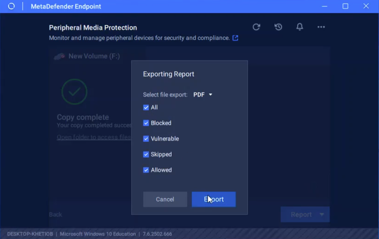The image size is (379, 239).
Task: Click the Back link
Action: tap(55, 214)
